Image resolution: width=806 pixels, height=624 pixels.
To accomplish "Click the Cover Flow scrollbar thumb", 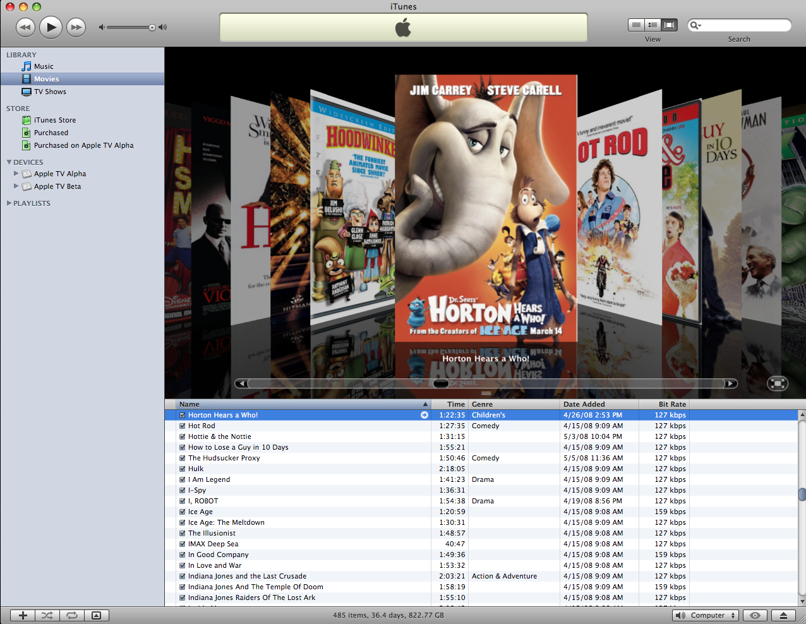I will 441,383.
